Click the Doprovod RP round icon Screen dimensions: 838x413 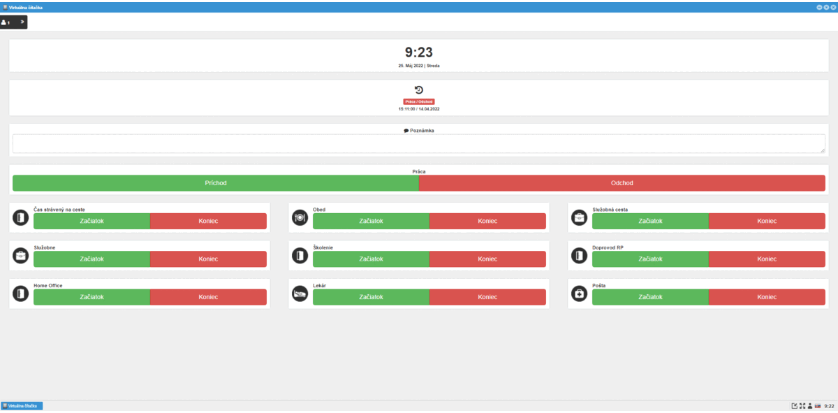point(579,256)
